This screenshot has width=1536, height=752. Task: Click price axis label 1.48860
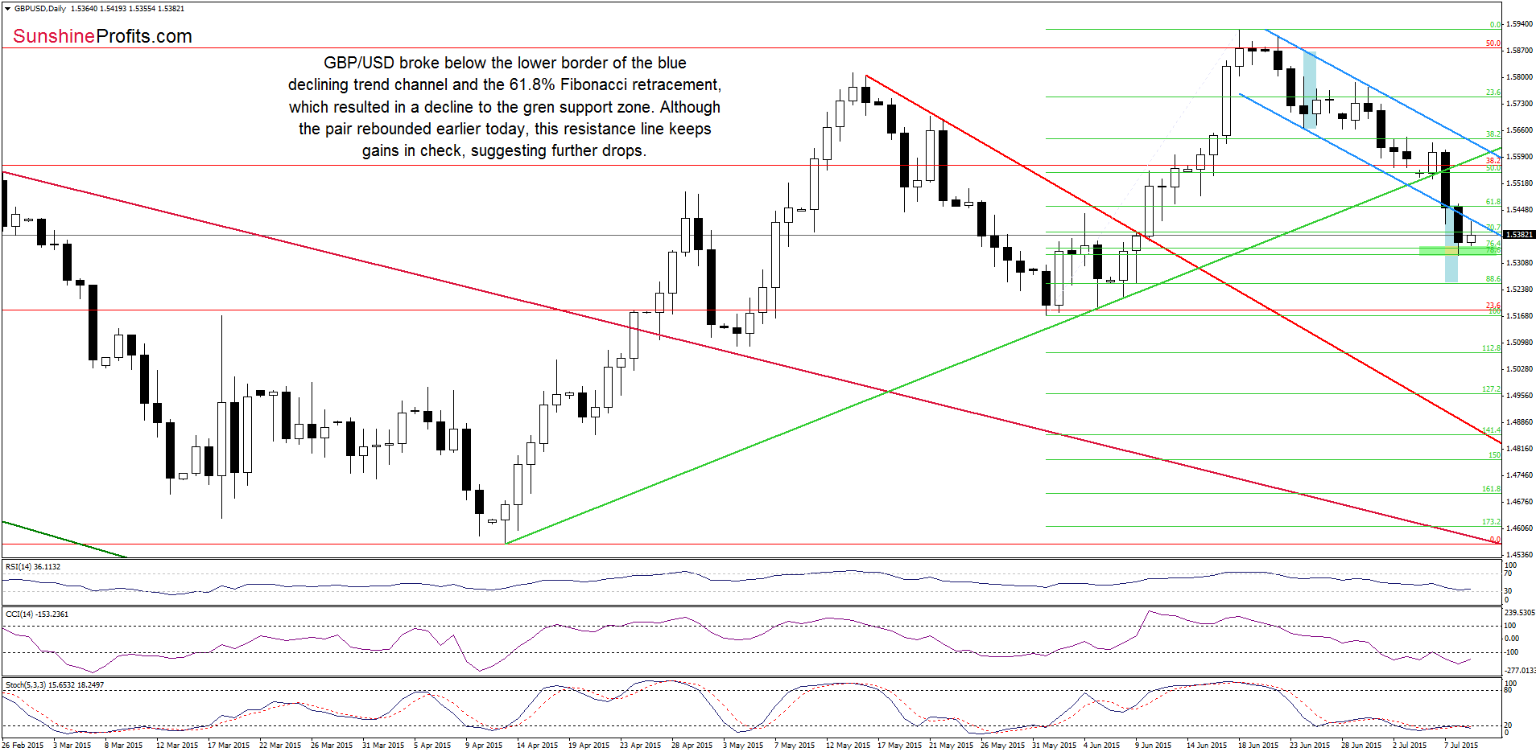[x=1519, y=422]
